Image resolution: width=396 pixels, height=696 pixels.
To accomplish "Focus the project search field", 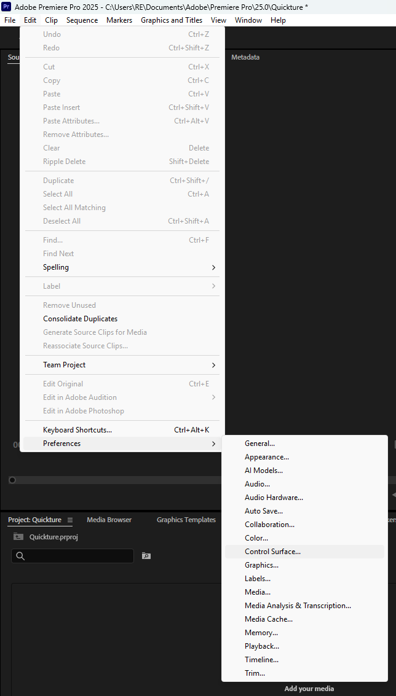I will (x=73, y=556).
